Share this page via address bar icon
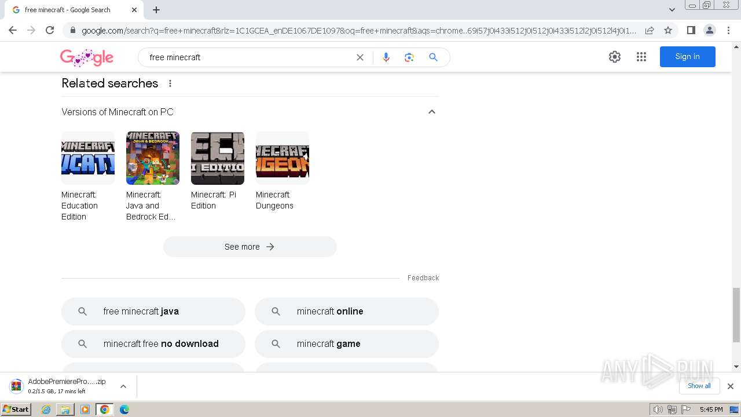This screenshot has height=417, width=741. click(x=650, y=30)
